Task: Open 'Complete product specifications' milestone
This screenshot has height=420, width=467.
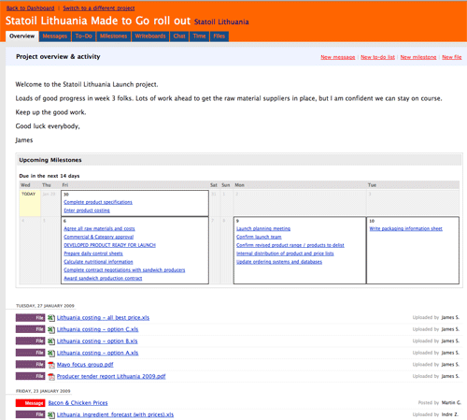Action: pos(98,202)
